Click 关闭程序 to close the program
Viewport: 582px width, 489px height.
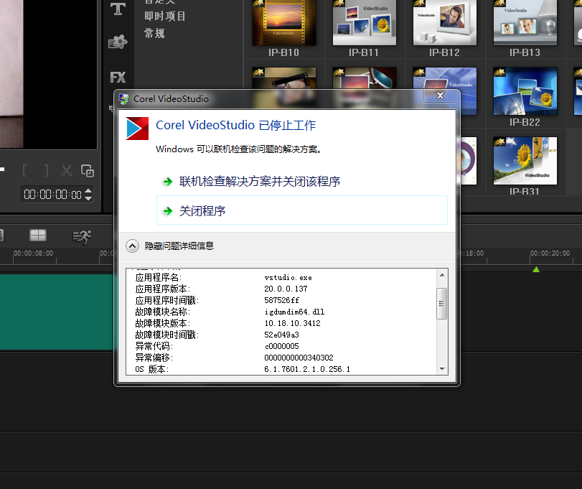[301, 210]
